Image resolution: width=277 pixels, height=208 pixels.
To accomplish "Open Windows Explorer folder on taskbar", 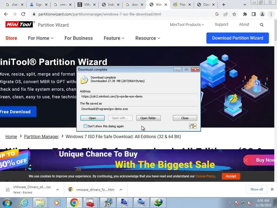I will coord(40,203).
